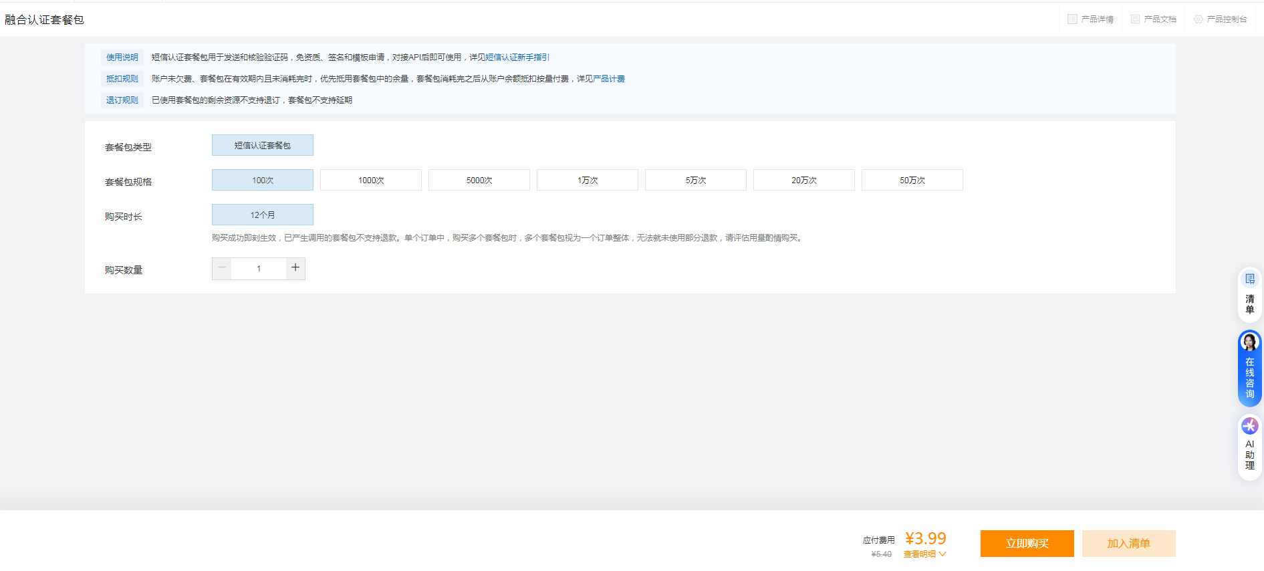
Task: Increase purchase quantity with plus icon
Action: point(295,268)
